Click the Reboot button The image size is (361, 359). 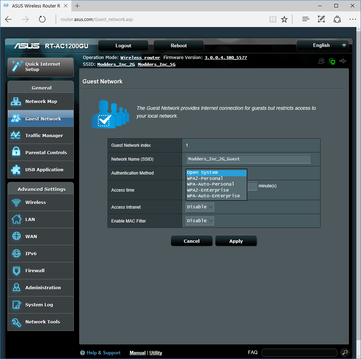[179, 45]
